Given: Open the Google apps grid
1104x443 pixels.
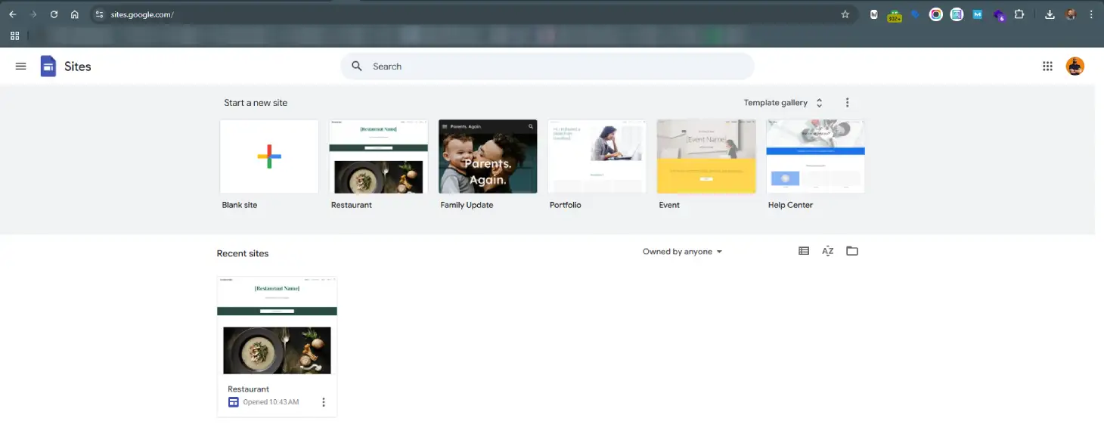Looking at the screenshot, I should 1047,67.
